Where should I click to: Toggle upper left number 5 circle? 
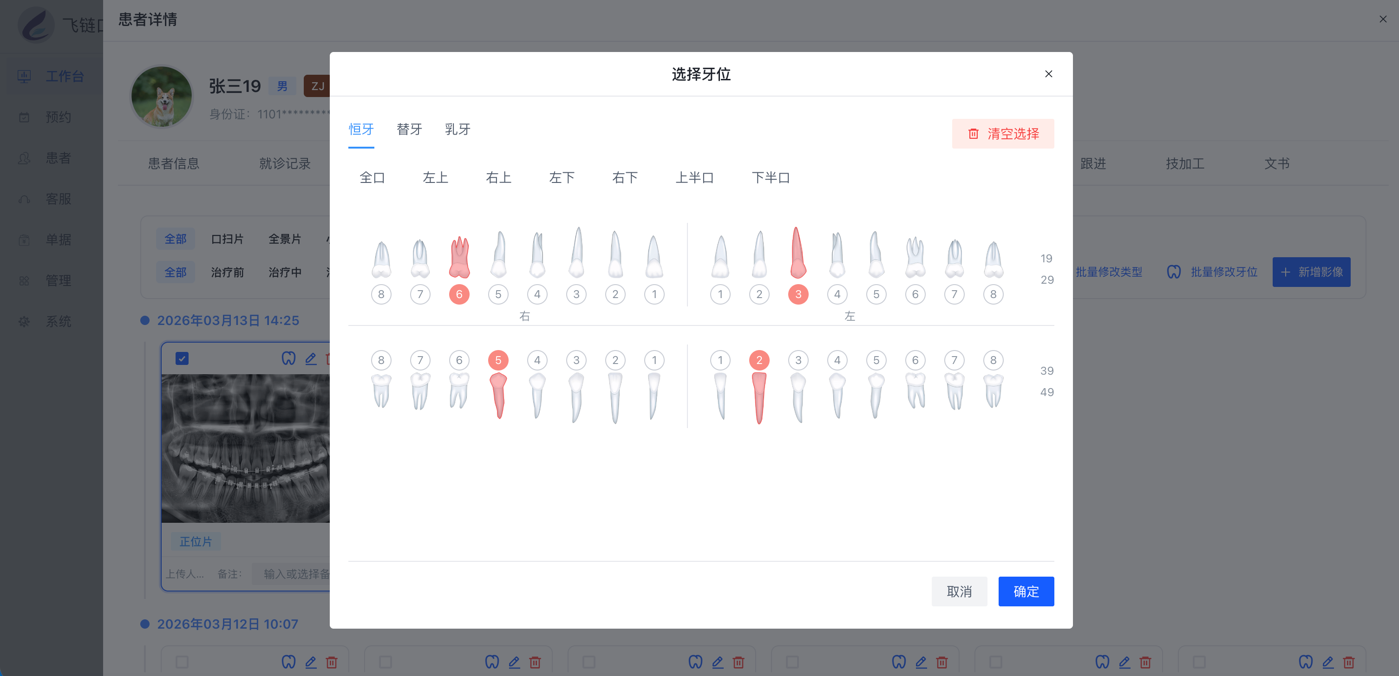[876, 294]
